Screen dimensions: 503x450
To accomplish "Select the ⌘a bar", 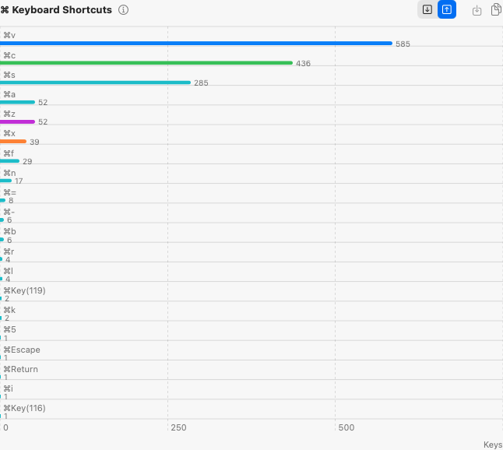I will point(17,102).
